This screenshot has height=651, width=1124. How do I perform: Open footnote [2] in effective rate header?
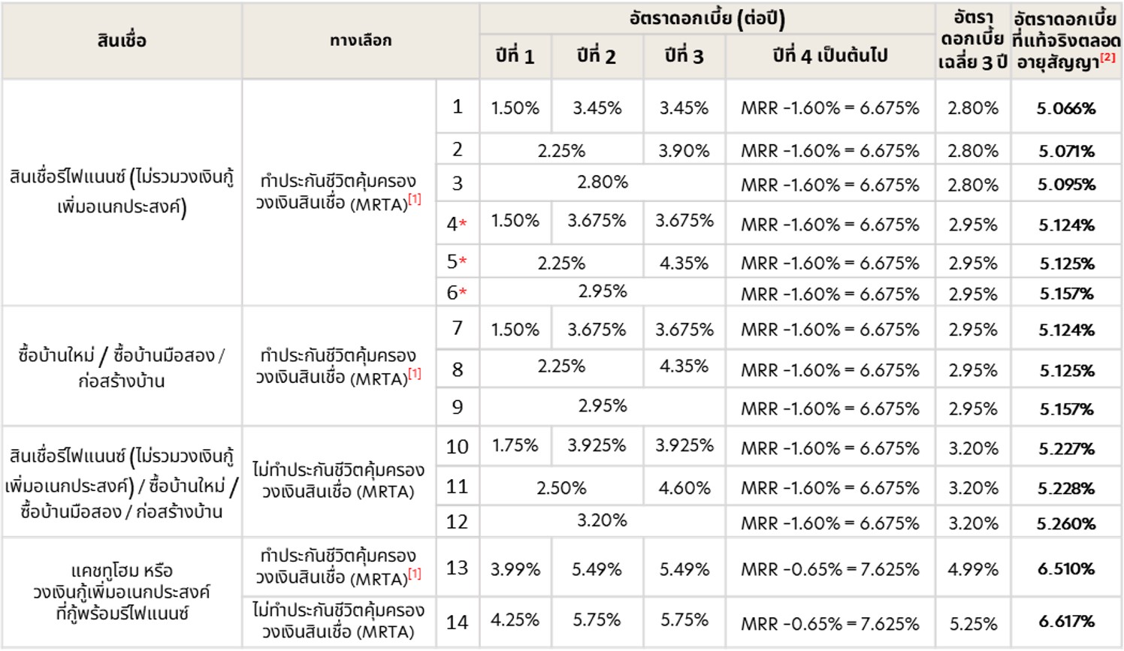pyautogui.click(x=1107, y=57)
